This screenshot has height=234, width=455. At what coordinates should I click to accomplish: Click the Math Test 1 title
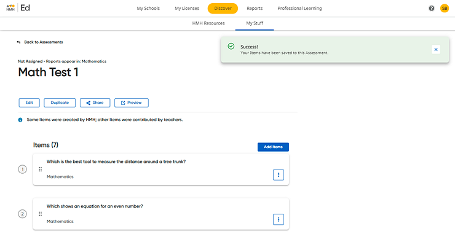tap(48, 72)
